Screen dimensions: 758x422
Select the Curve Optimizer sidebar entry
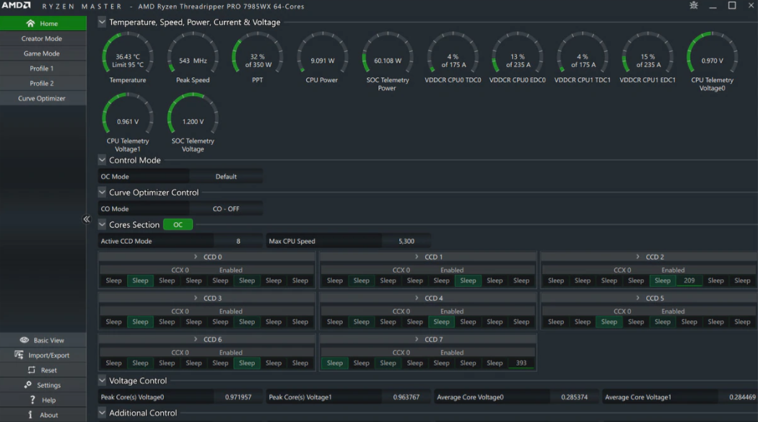[42, 98]
